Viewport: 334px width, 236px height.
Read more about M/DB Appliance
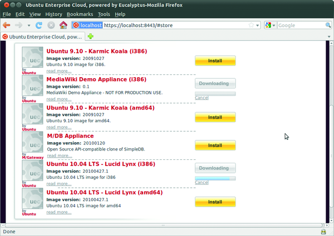click(x=60, y=155)
